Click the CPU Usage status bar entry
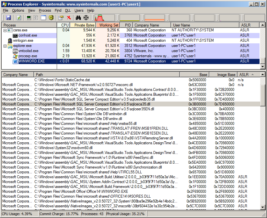The width and height of the screenshot is (267, 218). (x=20, y=214)
